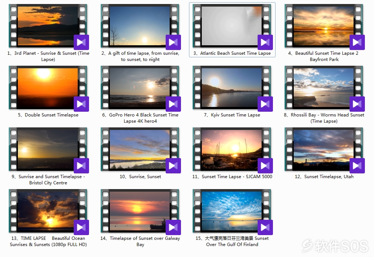Click the name 'Sunset Over The Gulf Of Finland'

[x=232, y=241]
